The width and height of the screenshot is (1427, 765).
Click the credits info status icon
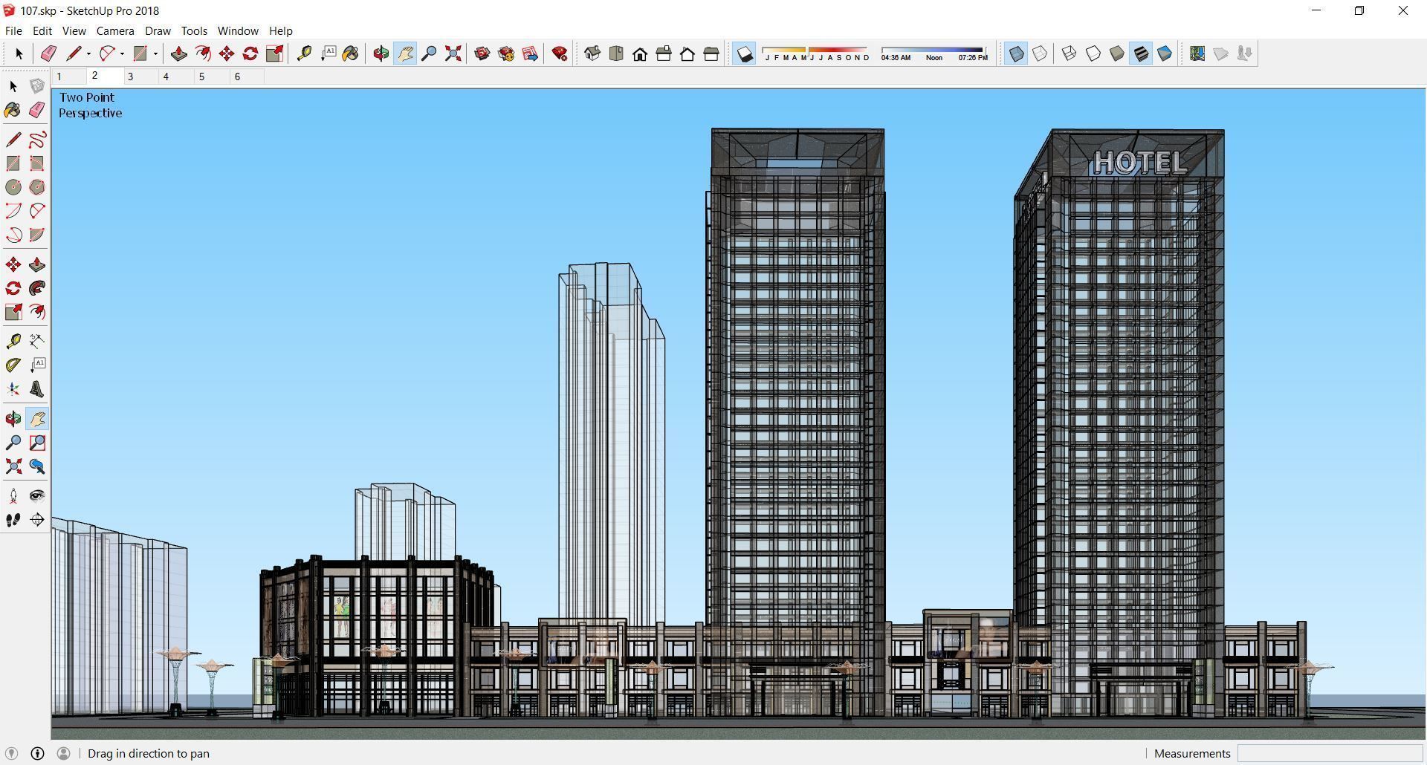click(x=37, y=753)
